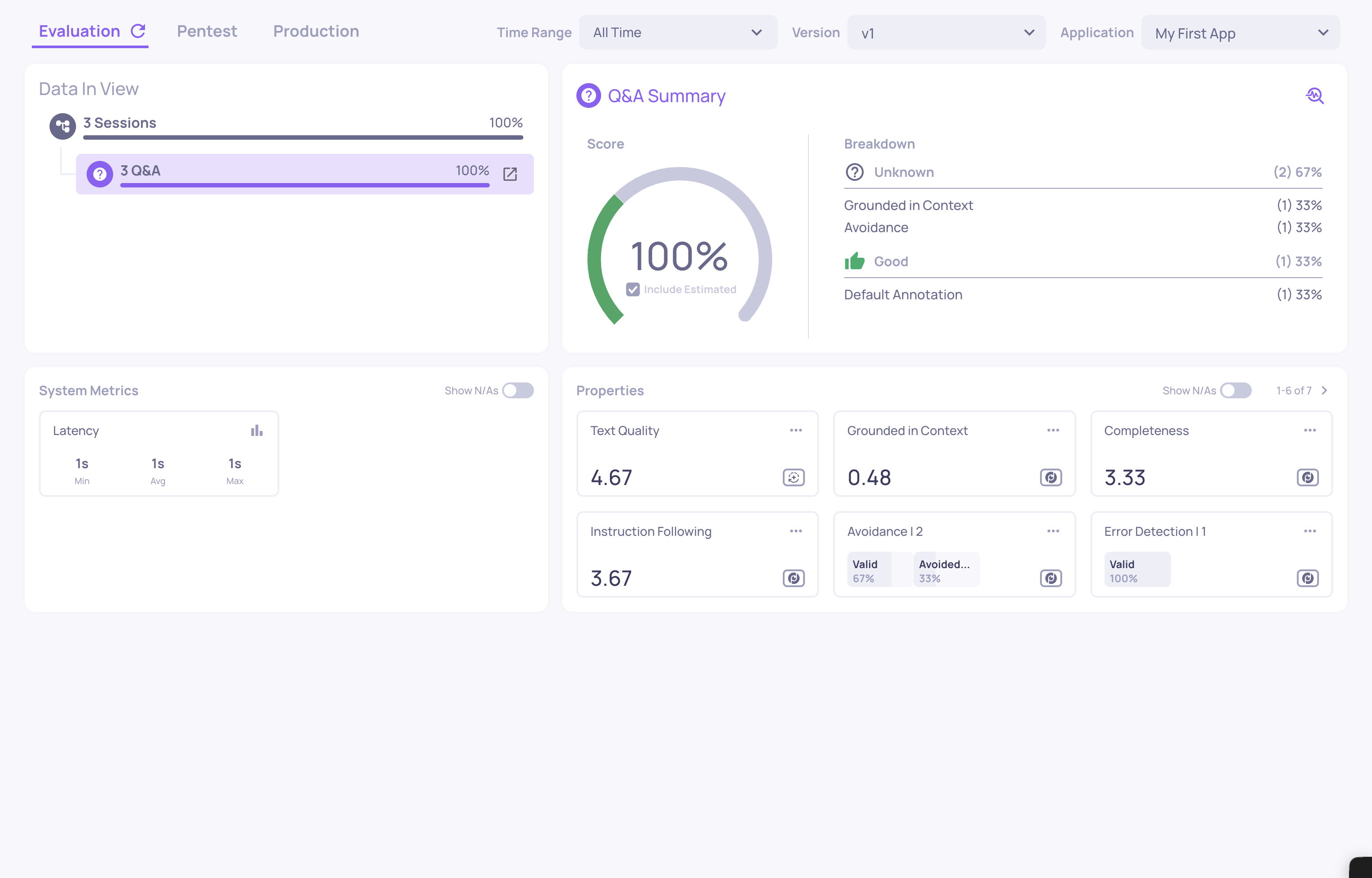Click the Sessions tree icon
This screenshot has height=878, width=1372.
click(x=63, y=126)
